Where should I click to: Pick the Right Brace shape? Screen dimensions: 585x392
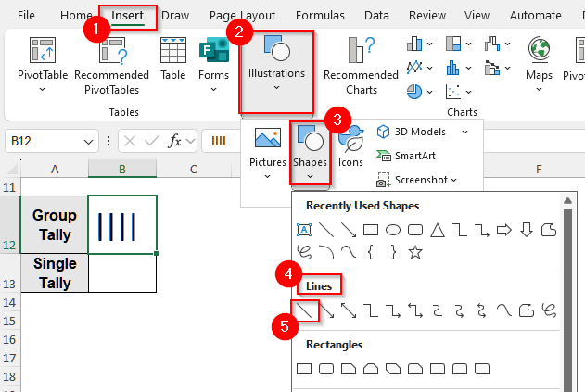point(393,252)
